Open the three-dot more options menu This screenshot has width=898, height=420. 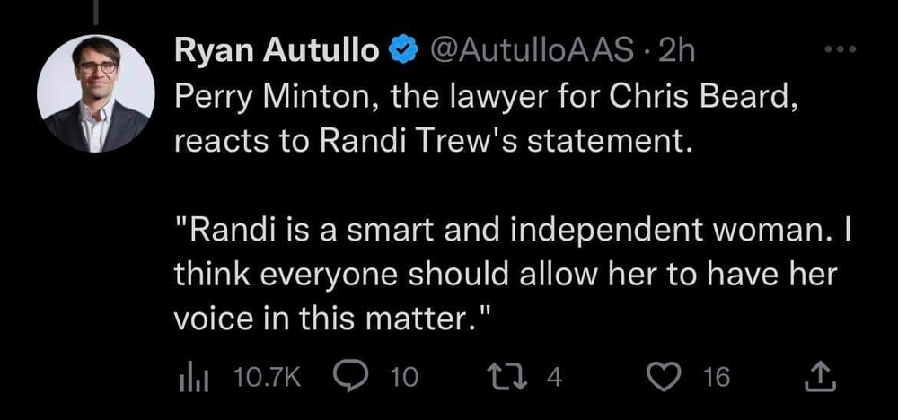click(x=843, y=50)
